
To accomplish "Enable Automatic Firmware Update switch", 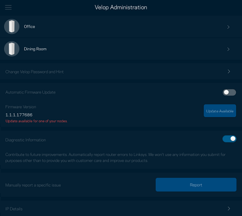I will (x=229, y=92).
